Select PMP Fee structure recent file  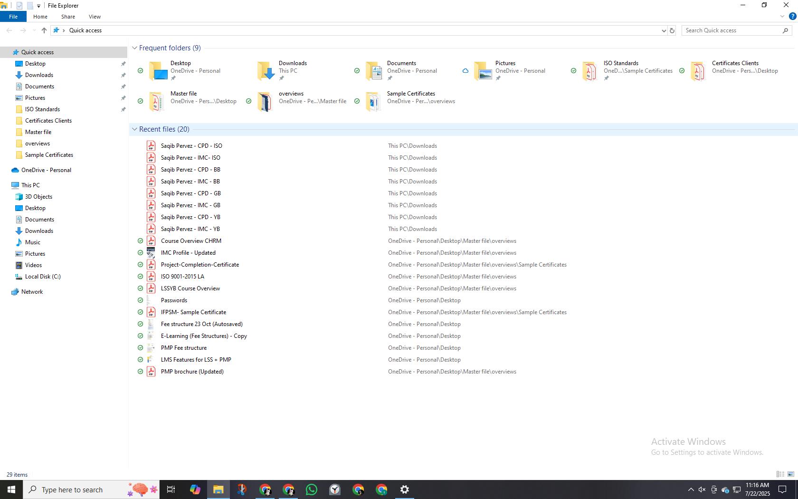pyautogui.click(x=183, y=348)
